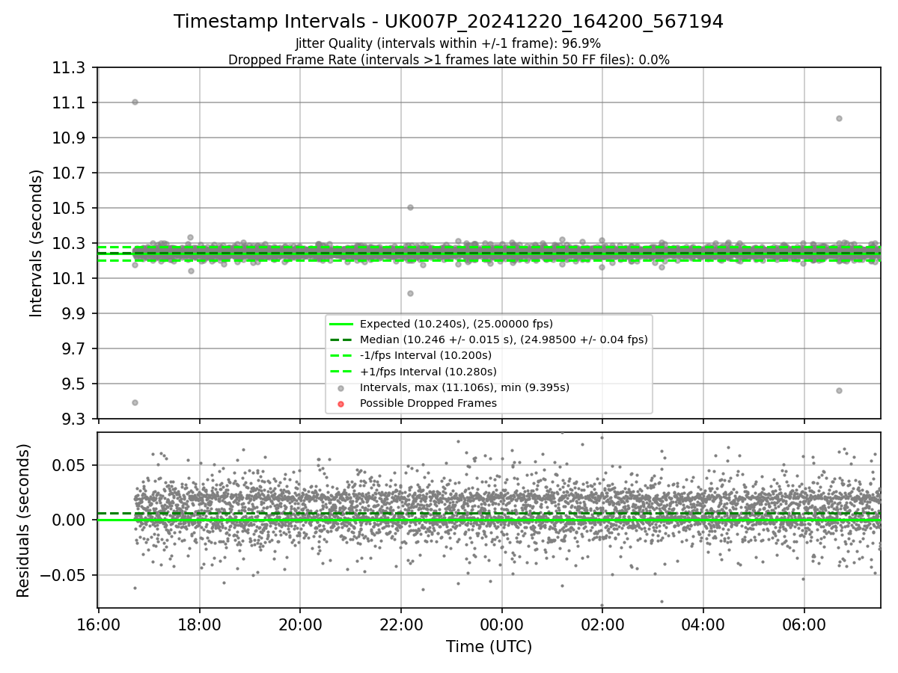The height and width of the screenshot is (673, 898).
Task: Click the dashed green line sample beside '+1/fps Interval'
Action: tap(340, 372)
